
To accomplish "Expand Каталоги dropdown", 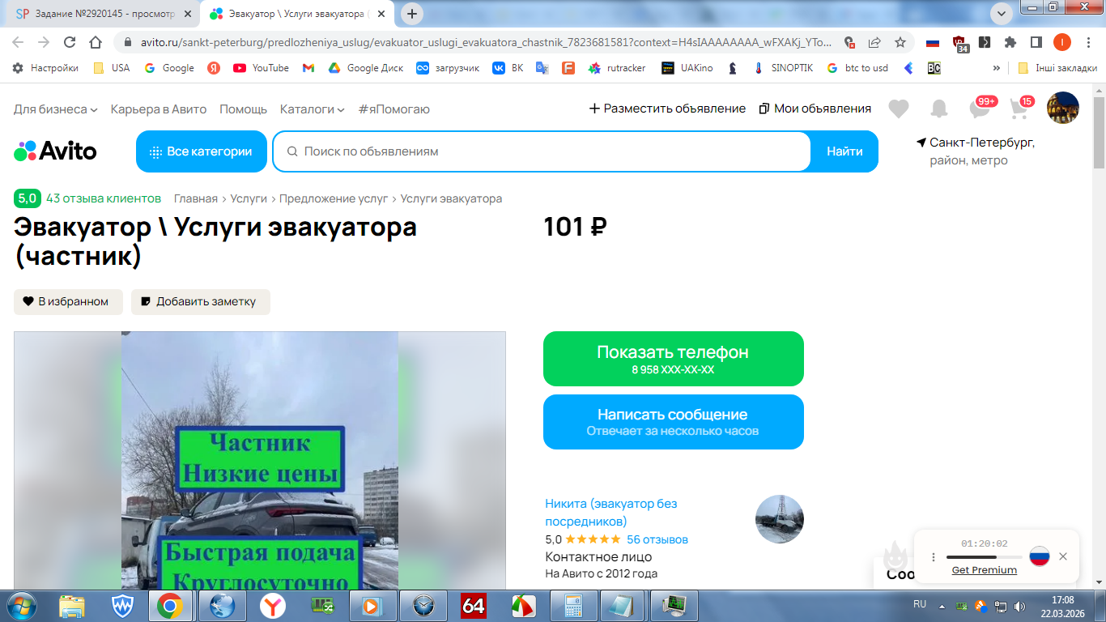I will pos(313,109).
